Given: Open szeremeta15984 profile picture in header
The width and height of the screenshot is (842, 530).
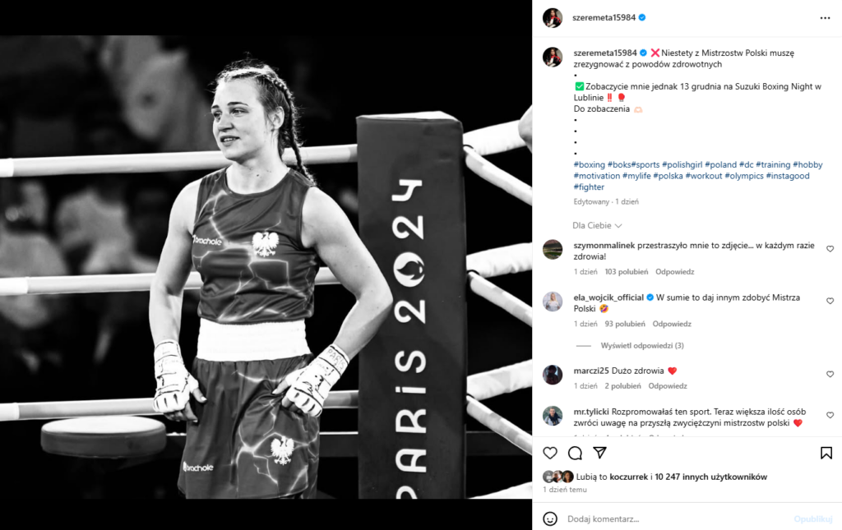Looking at the screenshot, I should pyautogui.click(x=553, y=18).
